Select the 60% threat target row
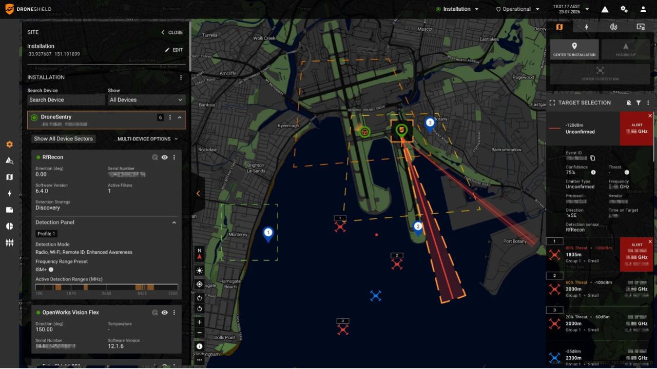 [601, 289]
